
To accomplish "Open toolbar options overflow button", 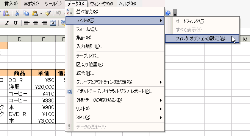I will pyautogui.click(x=175, y=13).
